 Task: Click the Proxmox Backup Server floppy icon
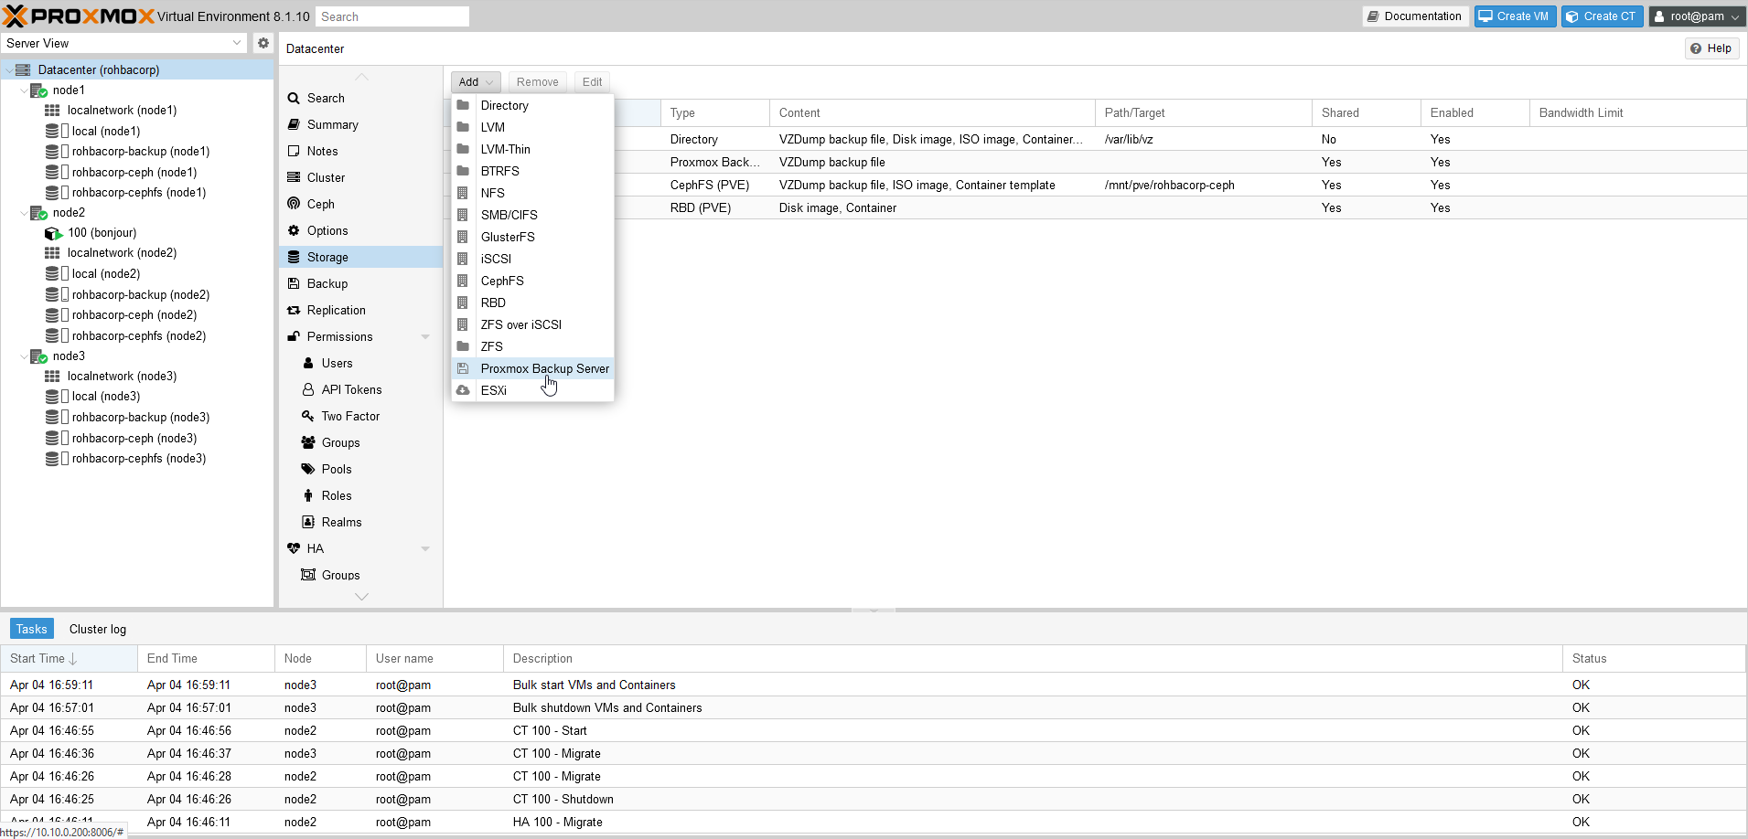click(463, 368)
